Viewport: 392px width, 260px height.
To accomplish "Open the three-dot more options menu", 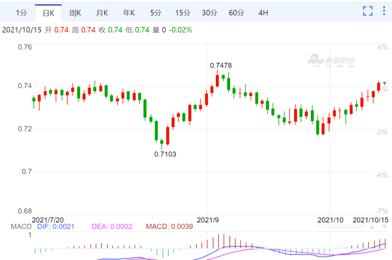I will coord(384,11).
